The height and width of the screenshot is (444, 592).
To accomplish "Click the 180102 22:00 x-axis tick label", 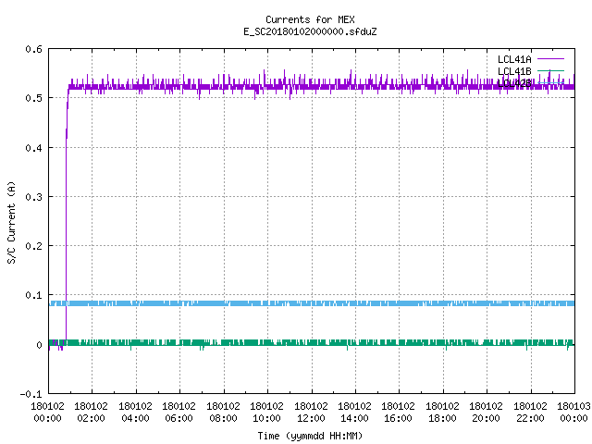I will 530,413.
